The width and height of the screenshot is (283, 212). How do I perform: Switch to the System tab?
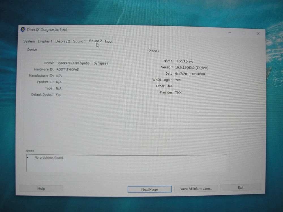click(x=29, y=41)
